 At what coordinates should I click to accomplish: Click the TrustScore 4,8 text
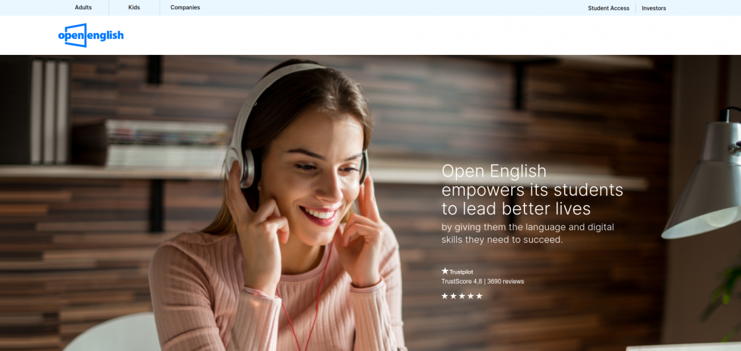click(462, 282)
